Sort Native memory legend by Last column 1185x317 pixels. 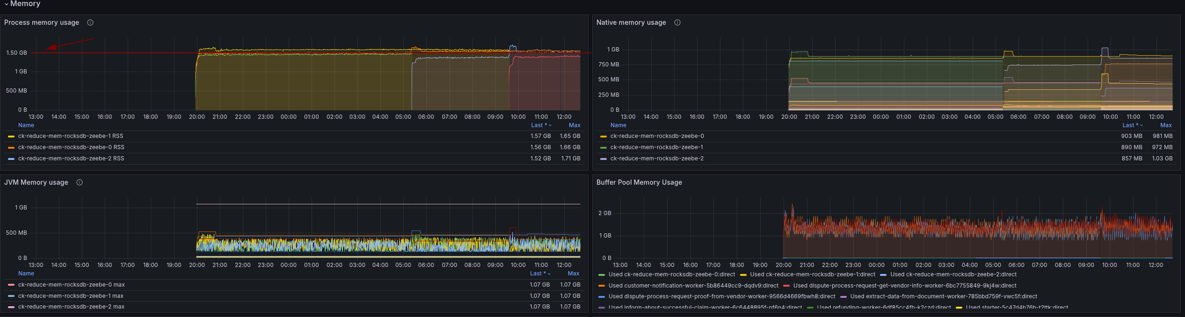(x=1132, y=125)
